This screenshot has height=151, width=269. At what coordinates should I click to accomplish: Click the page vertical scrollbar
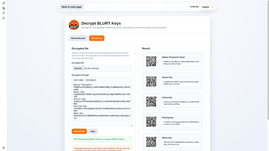point(268,60)
